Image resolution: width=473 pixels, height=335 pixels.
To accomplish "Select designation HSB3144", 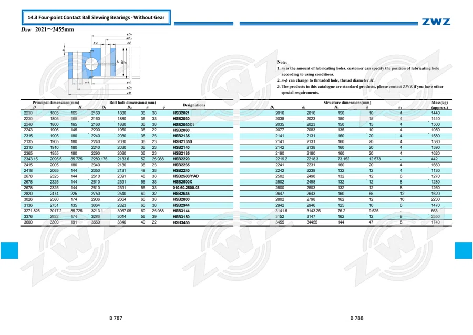I will pos(181,211).
